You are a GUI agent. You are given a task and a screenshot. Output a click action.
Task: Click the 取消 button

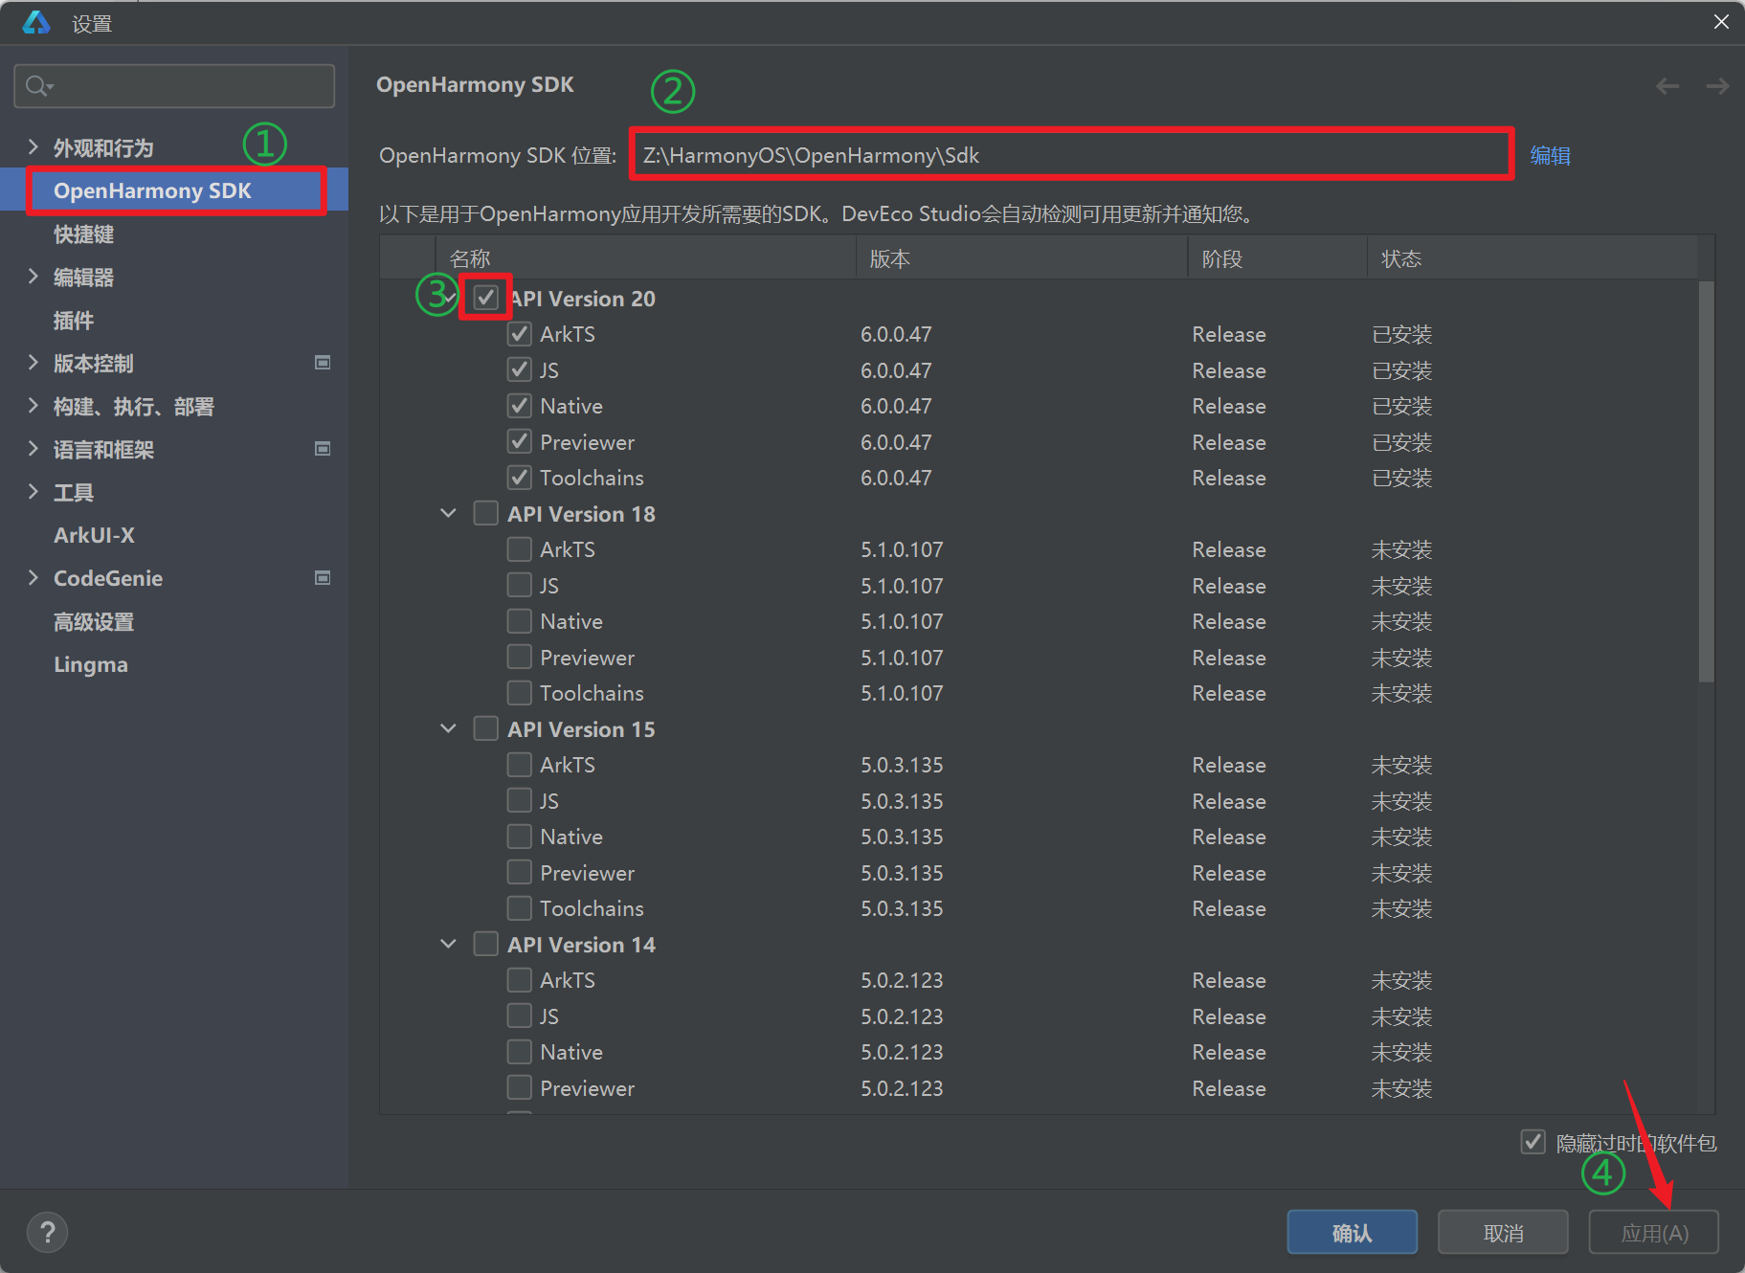pyautogui.click(x=1503, y=1232)
